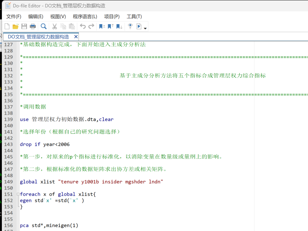
Task: Click the 'clear' keyword on line 139
Action: tap(106, 120)
